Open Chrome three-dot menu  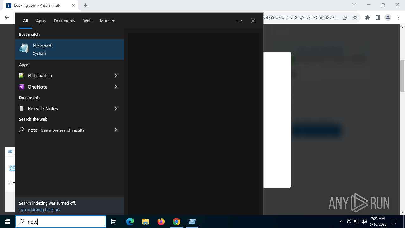[x=398, y=17]
